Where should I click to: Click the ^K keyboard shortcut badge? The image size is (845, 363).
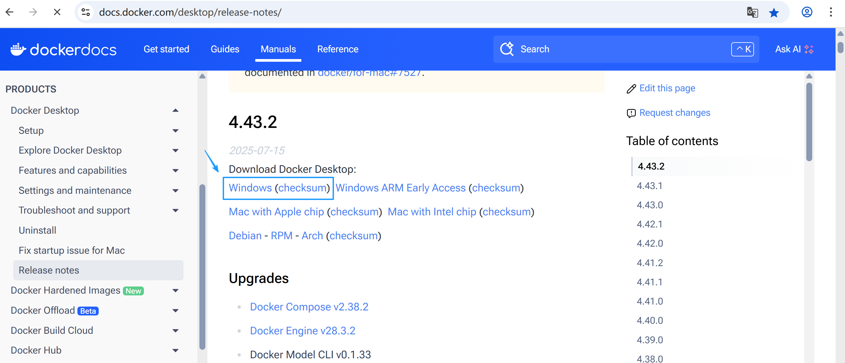pyautogui.click(x=743, y=49)
